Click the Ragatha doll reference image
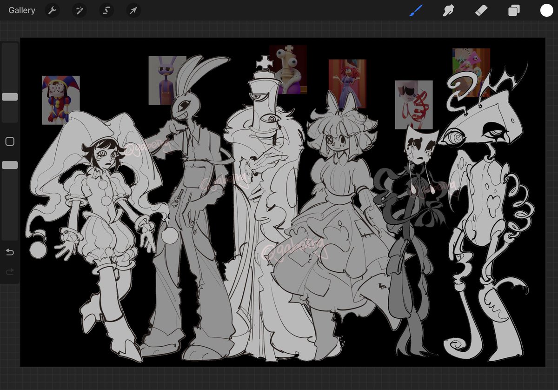558x390 pixels. [347, 84]
